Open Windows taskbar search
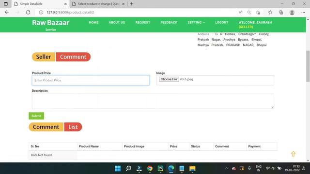 click(128, 169)
